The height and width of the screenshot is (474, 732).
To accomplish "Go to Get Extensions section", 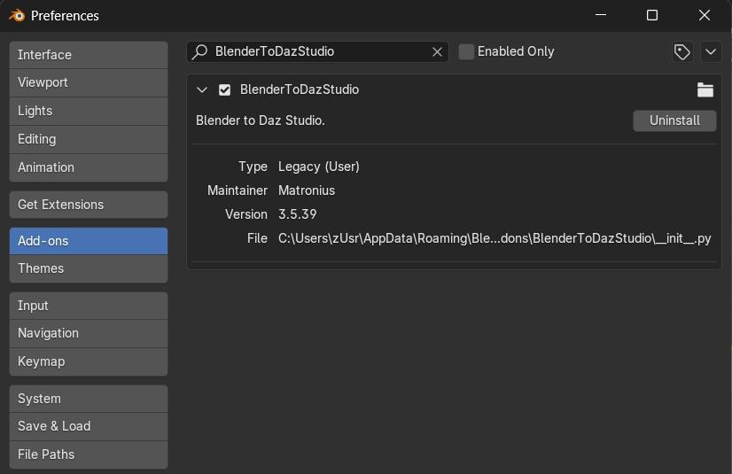I will (x=88, y=205).
